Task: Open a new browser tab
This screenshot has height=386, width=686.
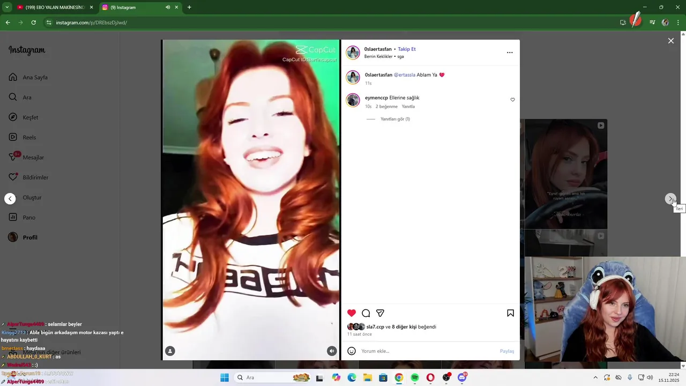Action: pyautogui.click(x=189, y=8)
